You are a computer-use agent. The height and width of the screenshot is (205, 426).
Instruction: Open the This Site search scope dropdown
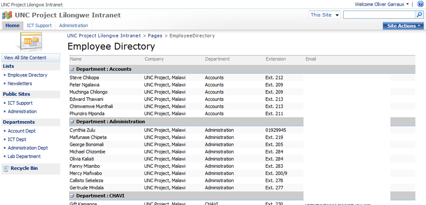[x=325, y=15]
